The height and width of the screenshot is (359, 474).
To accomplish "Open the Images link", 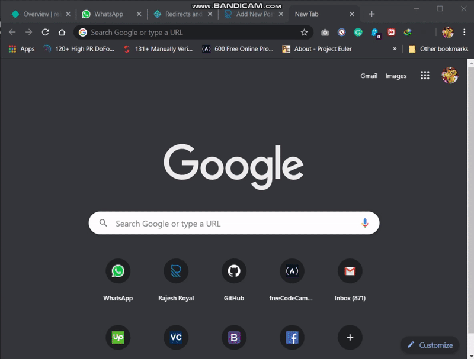I will point(396,76).
